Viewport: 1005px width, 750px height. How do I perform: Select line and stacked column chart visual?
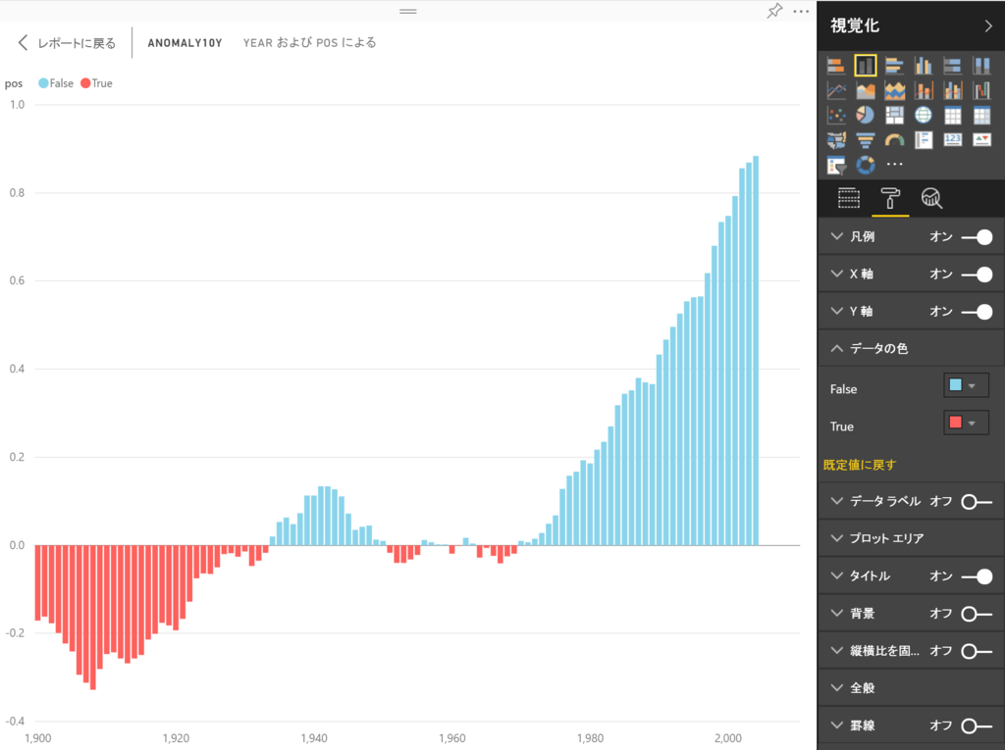point(924,90)
